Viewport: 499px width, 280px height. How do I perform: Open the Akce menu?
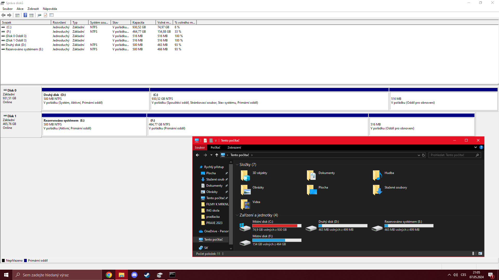pos(20,9)
